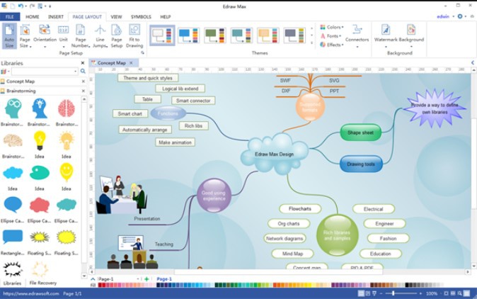Select the orange glowing bulb Idea symbol
Screen dimensions: 477x299
[67, 141]
